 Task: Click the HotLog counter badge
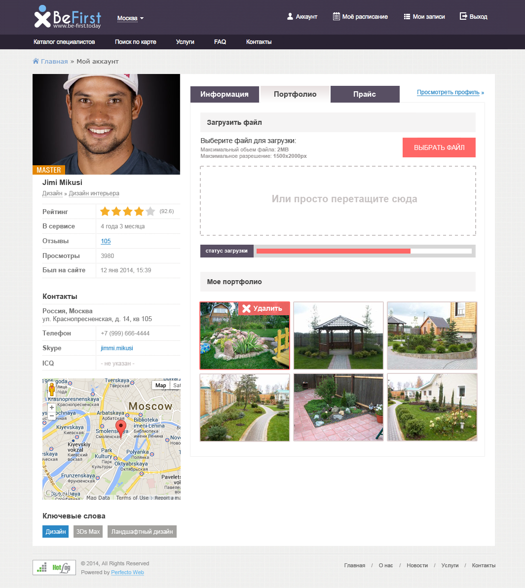click(54, 568)
